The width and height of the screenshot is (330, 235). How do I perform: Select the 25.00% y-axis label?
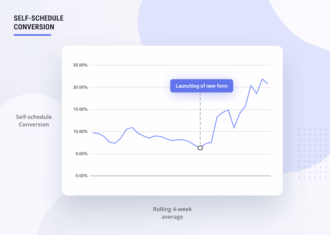(80, 65)
